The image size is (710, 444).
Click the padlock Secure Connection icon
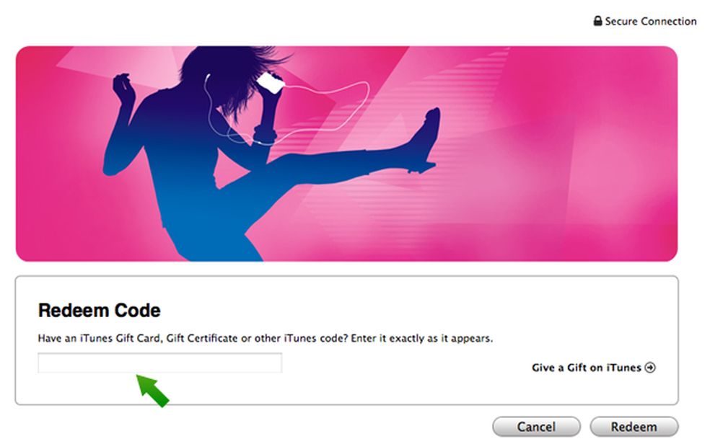[597, 21]
